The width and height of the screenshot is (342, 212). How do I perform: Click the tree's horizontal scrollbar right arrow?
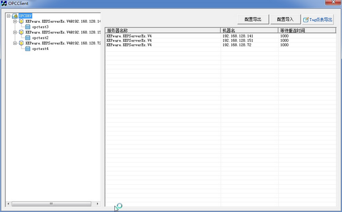coord(97,203)
